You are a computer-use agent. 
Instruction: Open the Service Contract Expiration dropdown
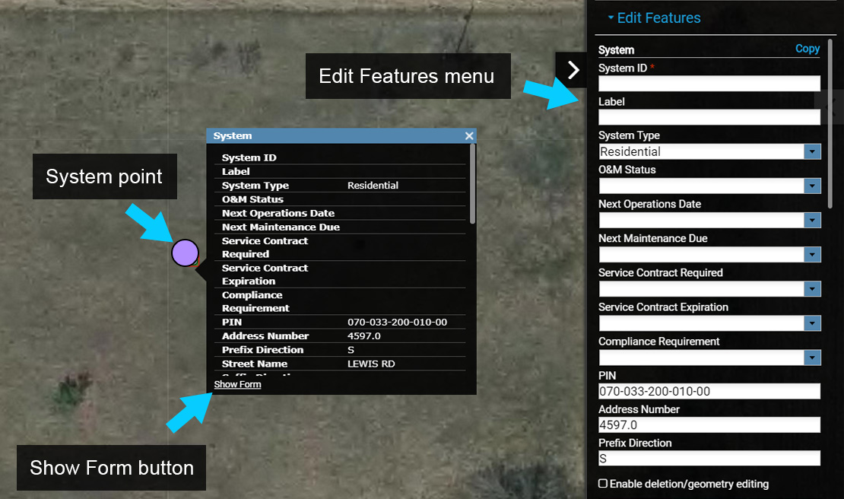pos(813,323)
